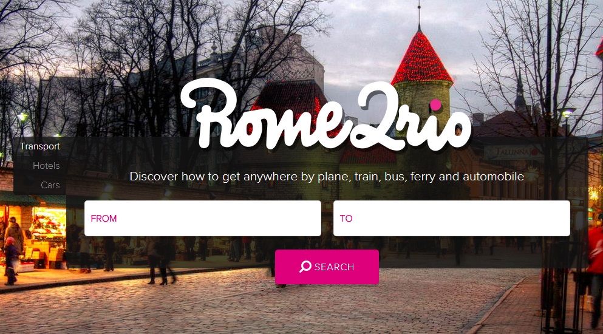The image size is (603, 334).
Task: Click the magnifying glass icon on Search
Action: coord(305,267)
